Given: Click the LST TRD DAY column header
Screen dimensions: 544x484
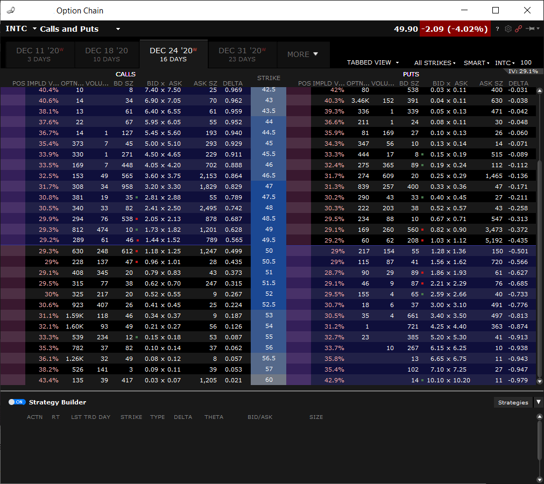Looking at the screenshot, I should pos(90,417).
